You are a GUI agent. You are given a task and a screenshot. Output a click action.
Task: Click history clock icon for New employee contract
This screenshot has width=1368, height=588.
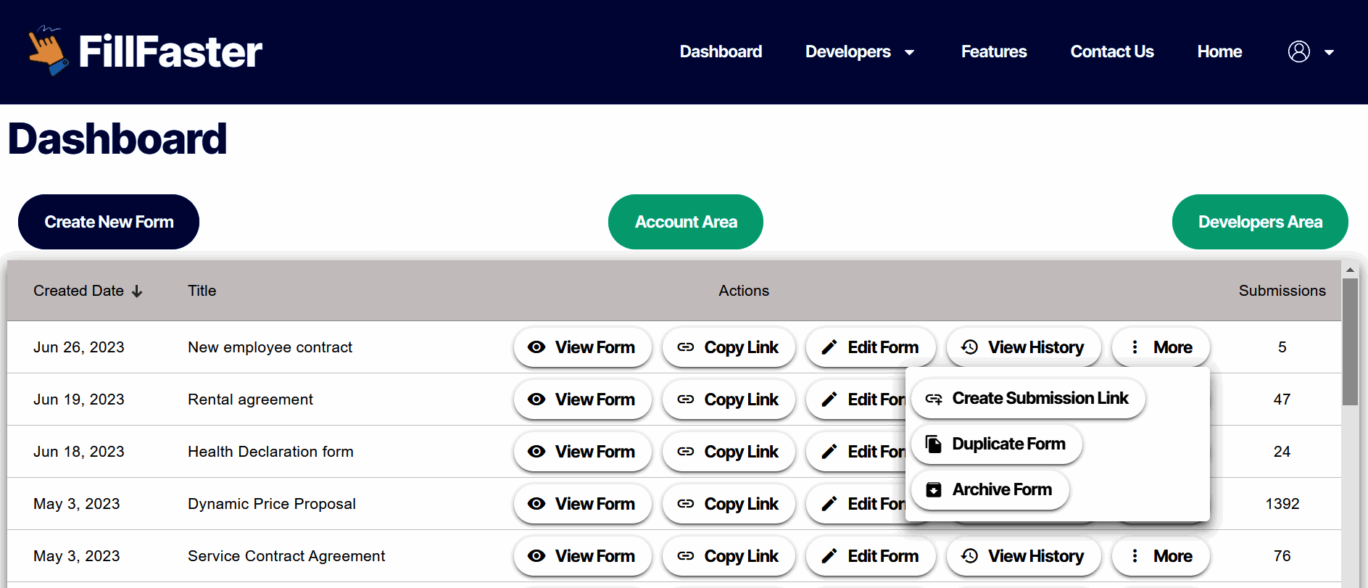coord(969,347)
